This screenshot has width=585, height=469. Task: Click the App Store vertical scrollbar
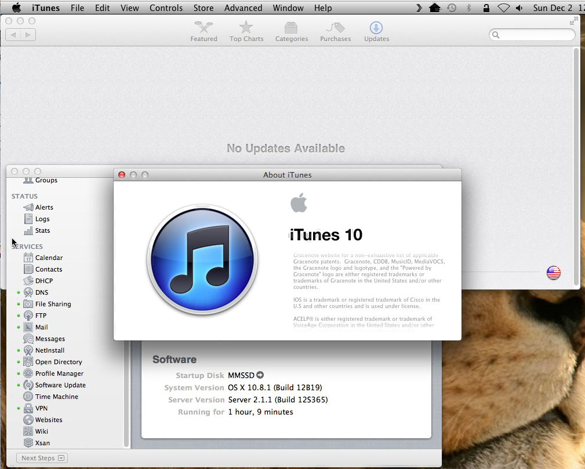coord(576,167)
